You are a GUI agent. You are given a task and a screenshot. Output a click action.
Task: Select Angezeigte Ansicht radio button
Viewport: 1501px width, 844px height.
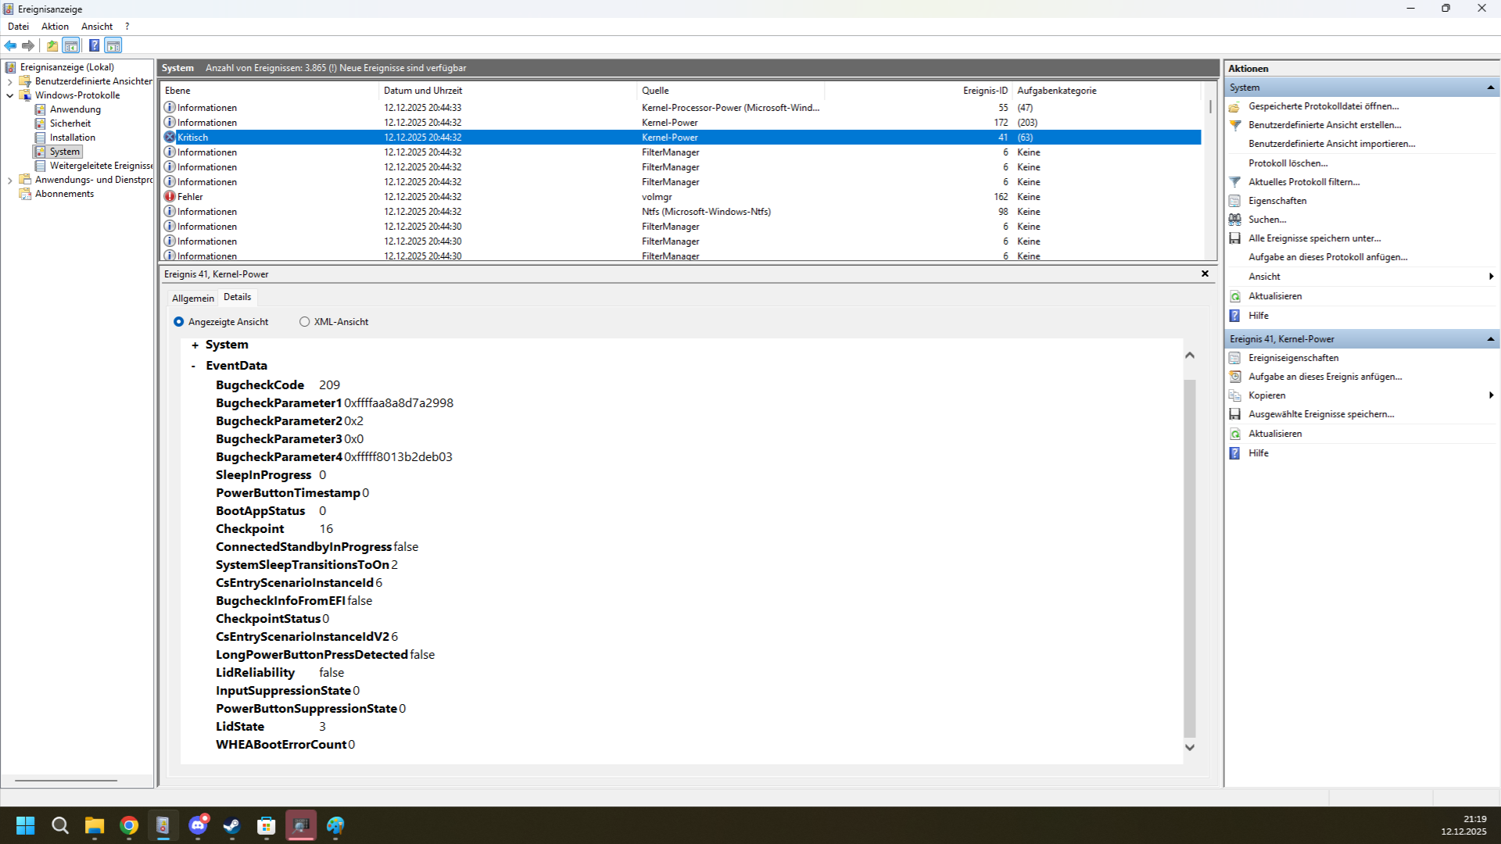tap(179, 322)
